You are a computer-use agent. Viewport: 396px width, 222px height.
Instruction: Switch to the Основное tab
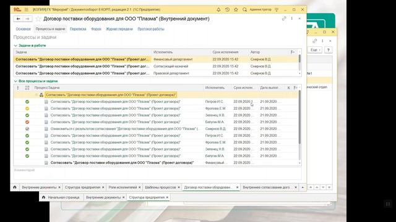pyautogui.click(x=24, y=29)
